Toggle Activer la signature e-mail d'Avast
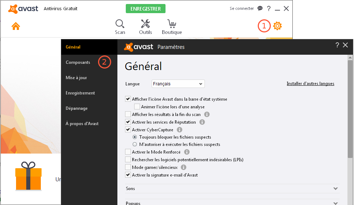The image size is (354, 205). [x=128, y=175]
